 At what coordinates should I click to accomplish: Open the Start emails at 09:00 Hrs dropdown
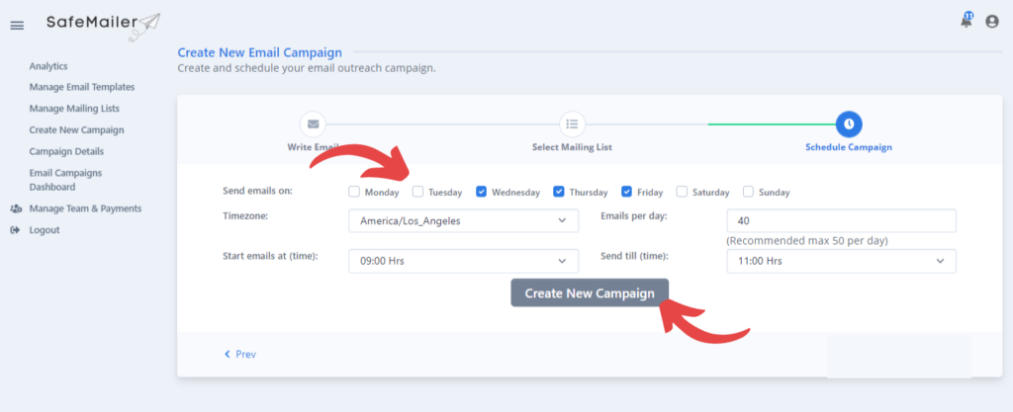(x=464, y=261)
